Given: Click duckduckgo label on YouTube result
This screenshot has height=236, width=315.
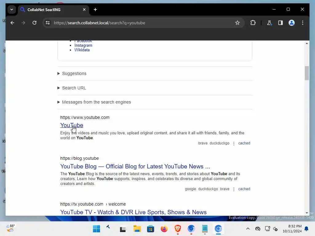Looking at the screenshot, I should click(x=219, y=143).
